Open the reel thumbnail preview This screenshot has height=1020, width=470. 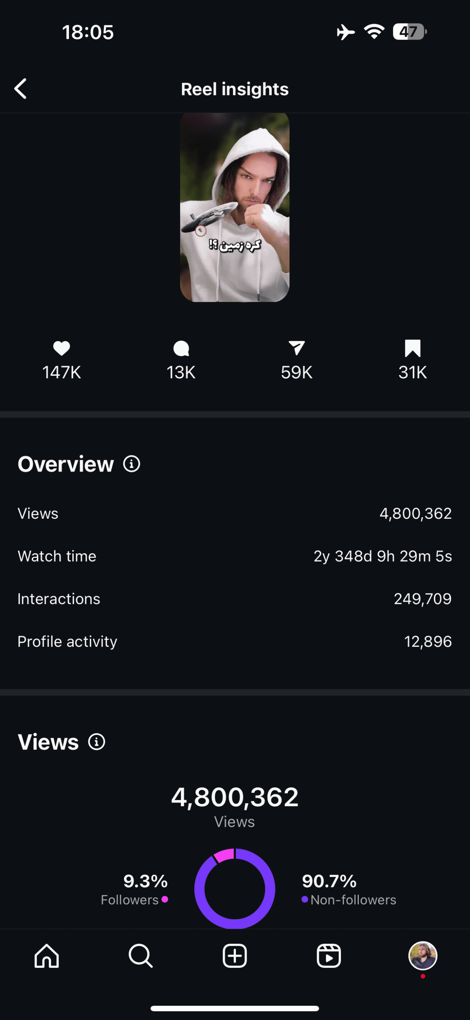(235, 207)
